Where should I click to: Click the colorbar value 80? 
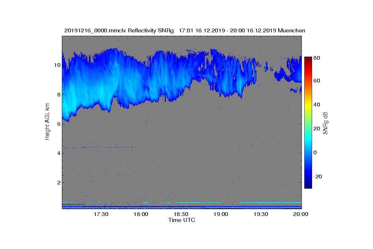tap(317, 58)
